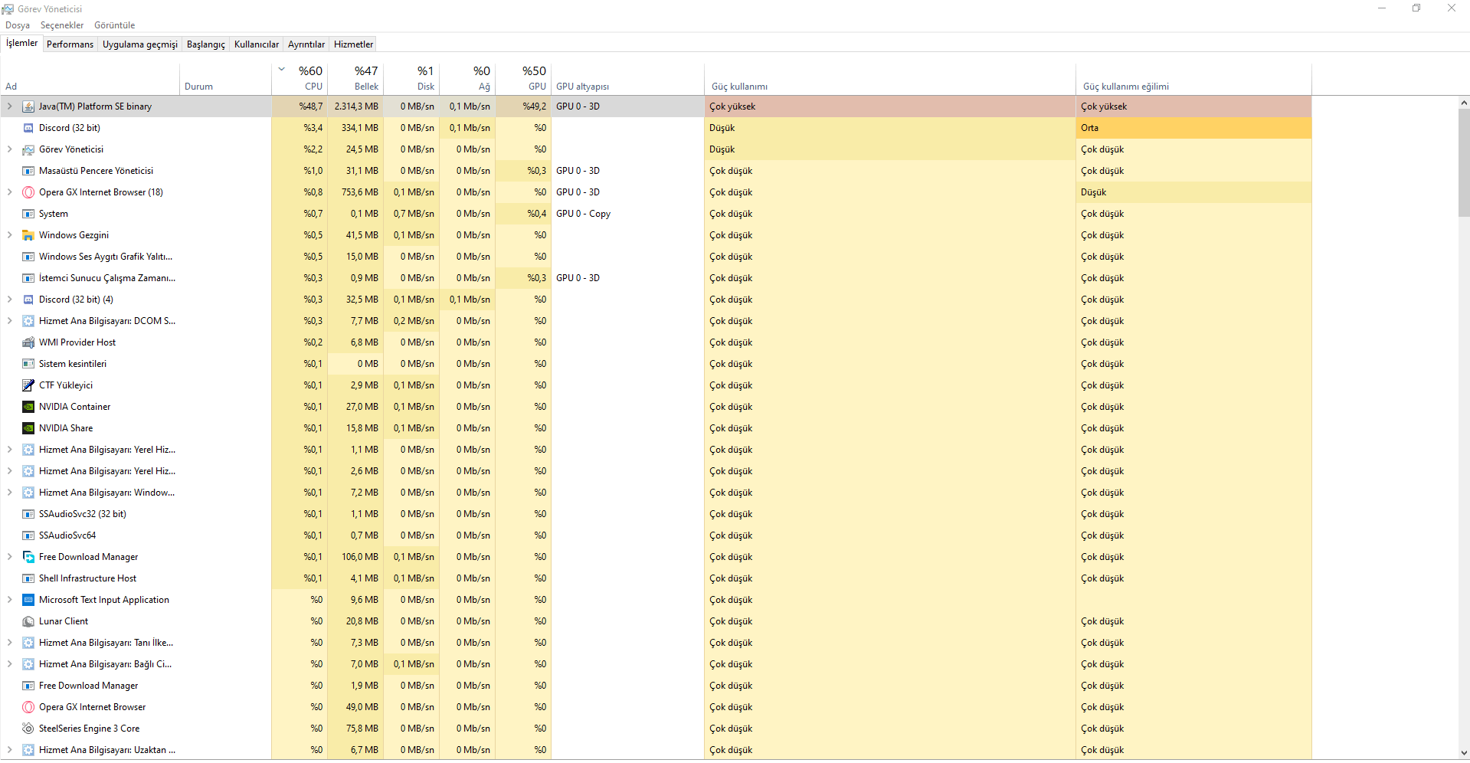Click the Orta power trend cell

1193,128
